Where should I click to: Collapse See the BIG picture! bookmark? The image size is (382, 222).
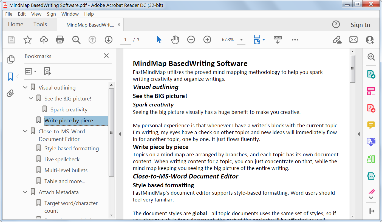click(x=31, y=99)
